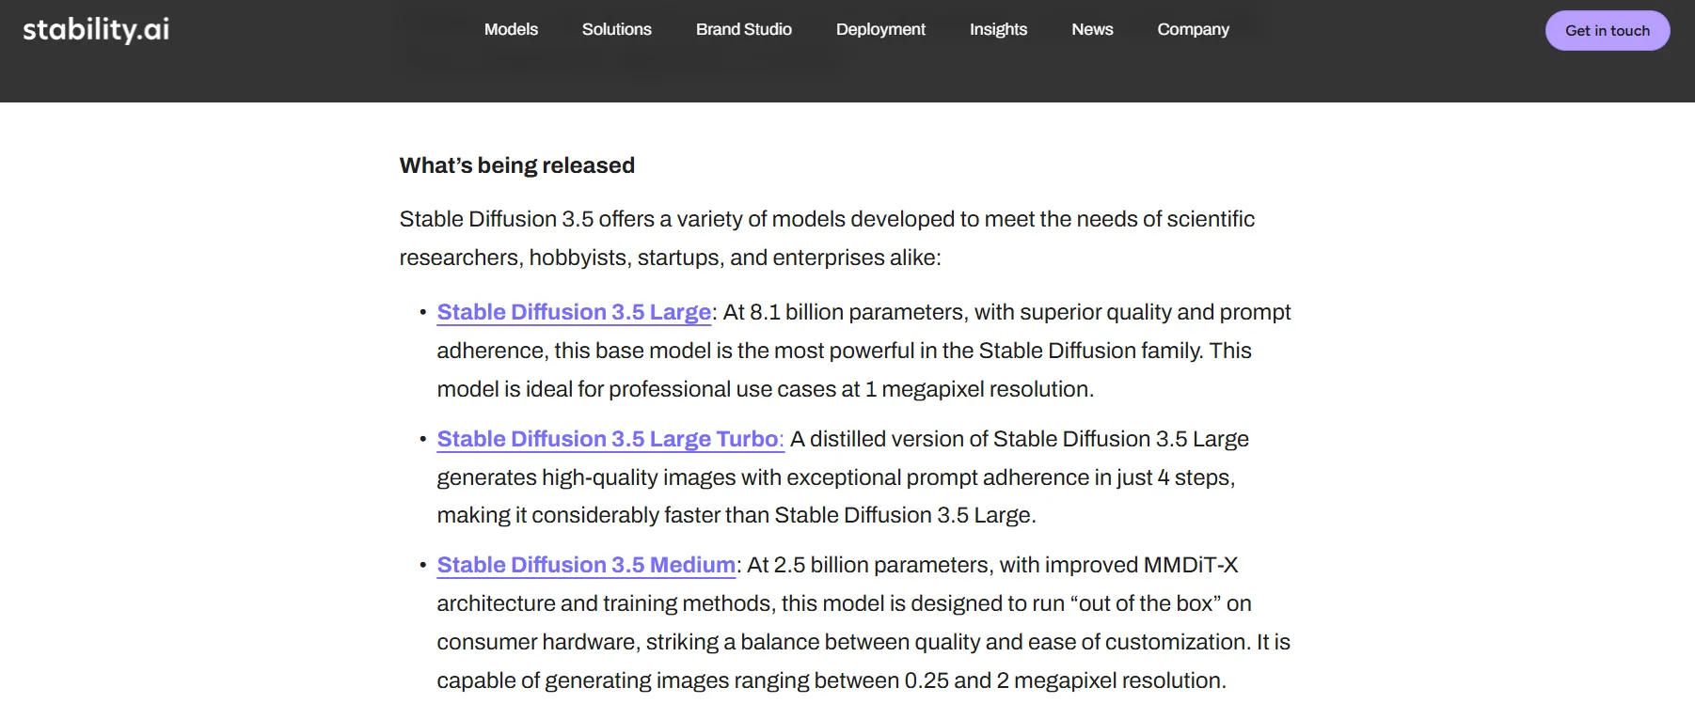Click the heading 'What's being released'

point(516,165)
